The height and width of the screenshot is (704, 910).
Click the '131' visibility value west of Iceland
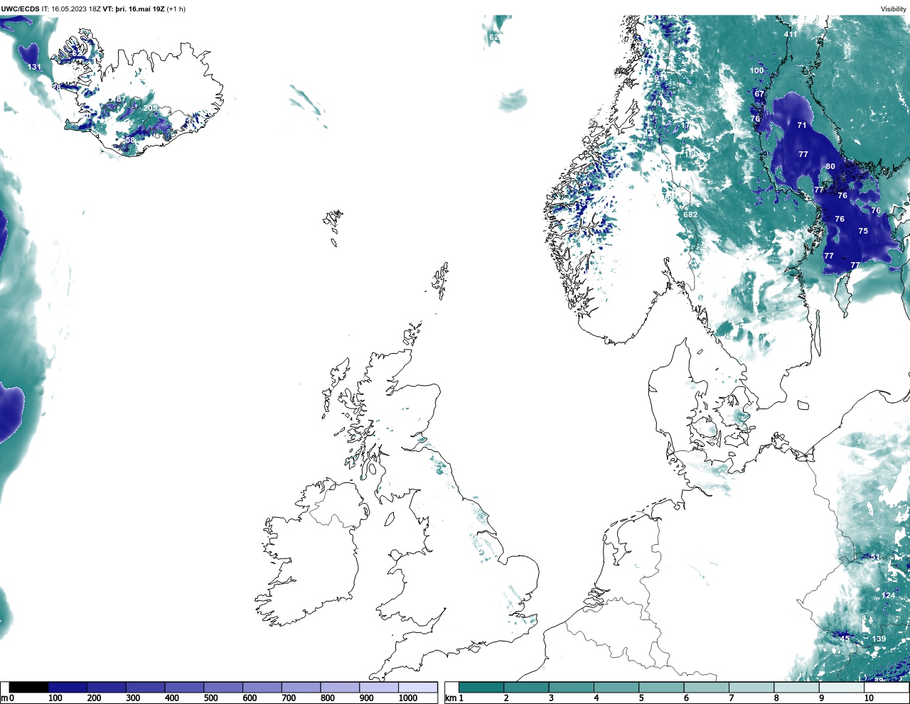coord(34,67)
